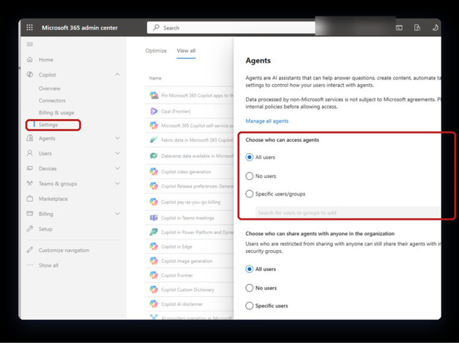Expand the Agents nav section chevron
459x343 pixels.
117,138
